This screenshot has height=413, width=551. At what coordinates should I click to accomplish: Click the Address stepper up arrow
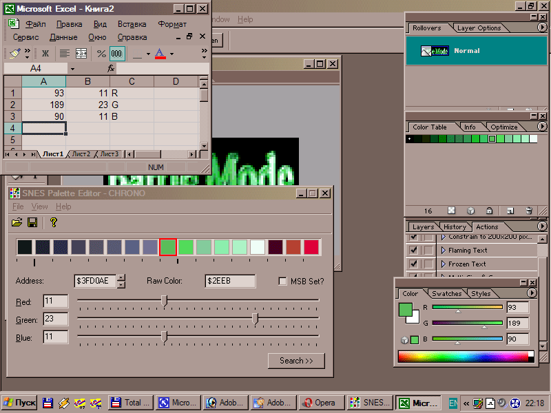[x=121, y=277]
